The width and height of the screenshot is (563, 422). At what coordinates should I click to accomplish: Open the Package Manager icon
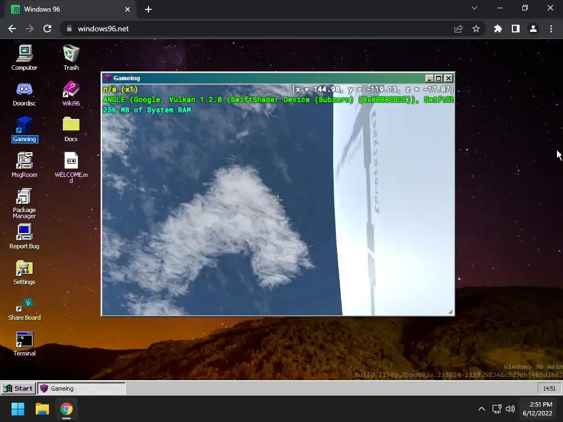click(x=24, y=203)
